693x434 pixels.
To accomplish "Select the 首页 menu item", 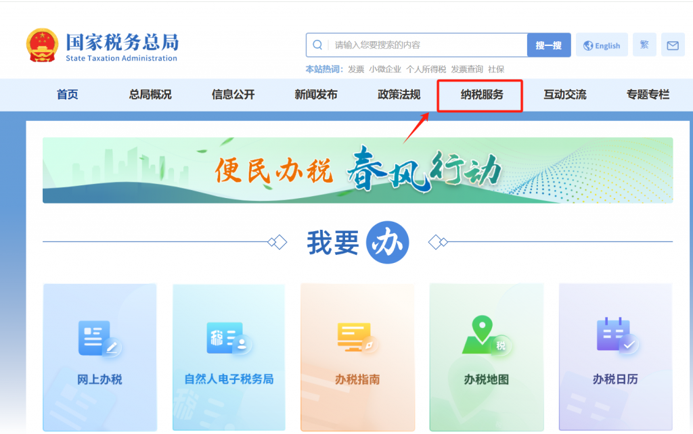I will 66,95.
